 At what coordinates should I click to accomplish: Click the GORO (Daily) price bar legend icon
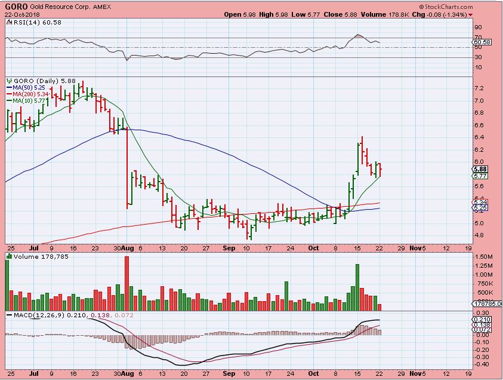point(10,81)
